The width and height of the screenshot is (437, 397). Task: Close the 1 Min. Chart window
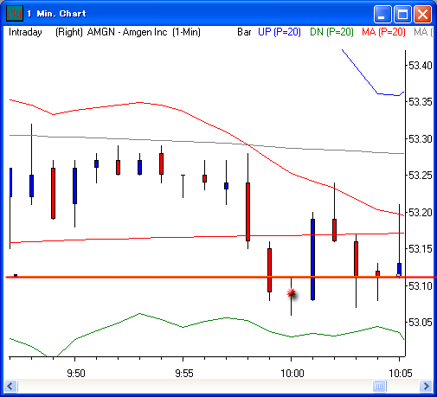[422, 14]
